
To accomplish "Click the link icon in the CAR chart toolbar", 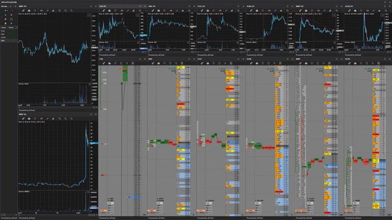I will point(104,11).
